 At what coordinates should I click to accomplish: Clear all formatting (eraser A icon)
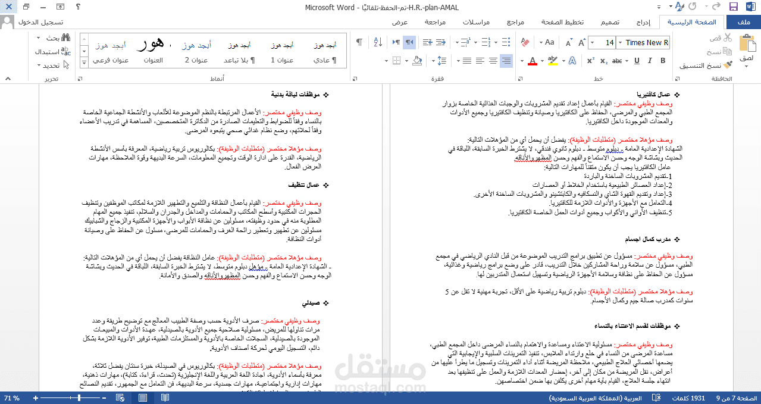pos(525,43)
